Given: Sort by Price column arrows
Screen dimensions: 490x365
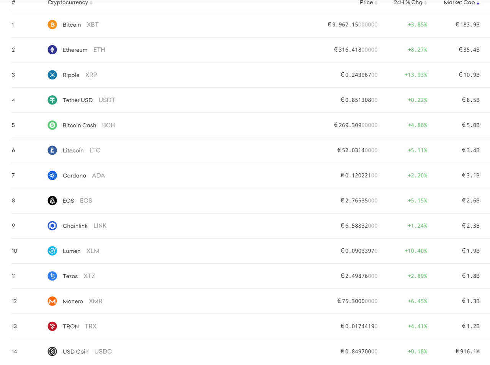Looking at the screenshot, I should (x=376, y=3).
